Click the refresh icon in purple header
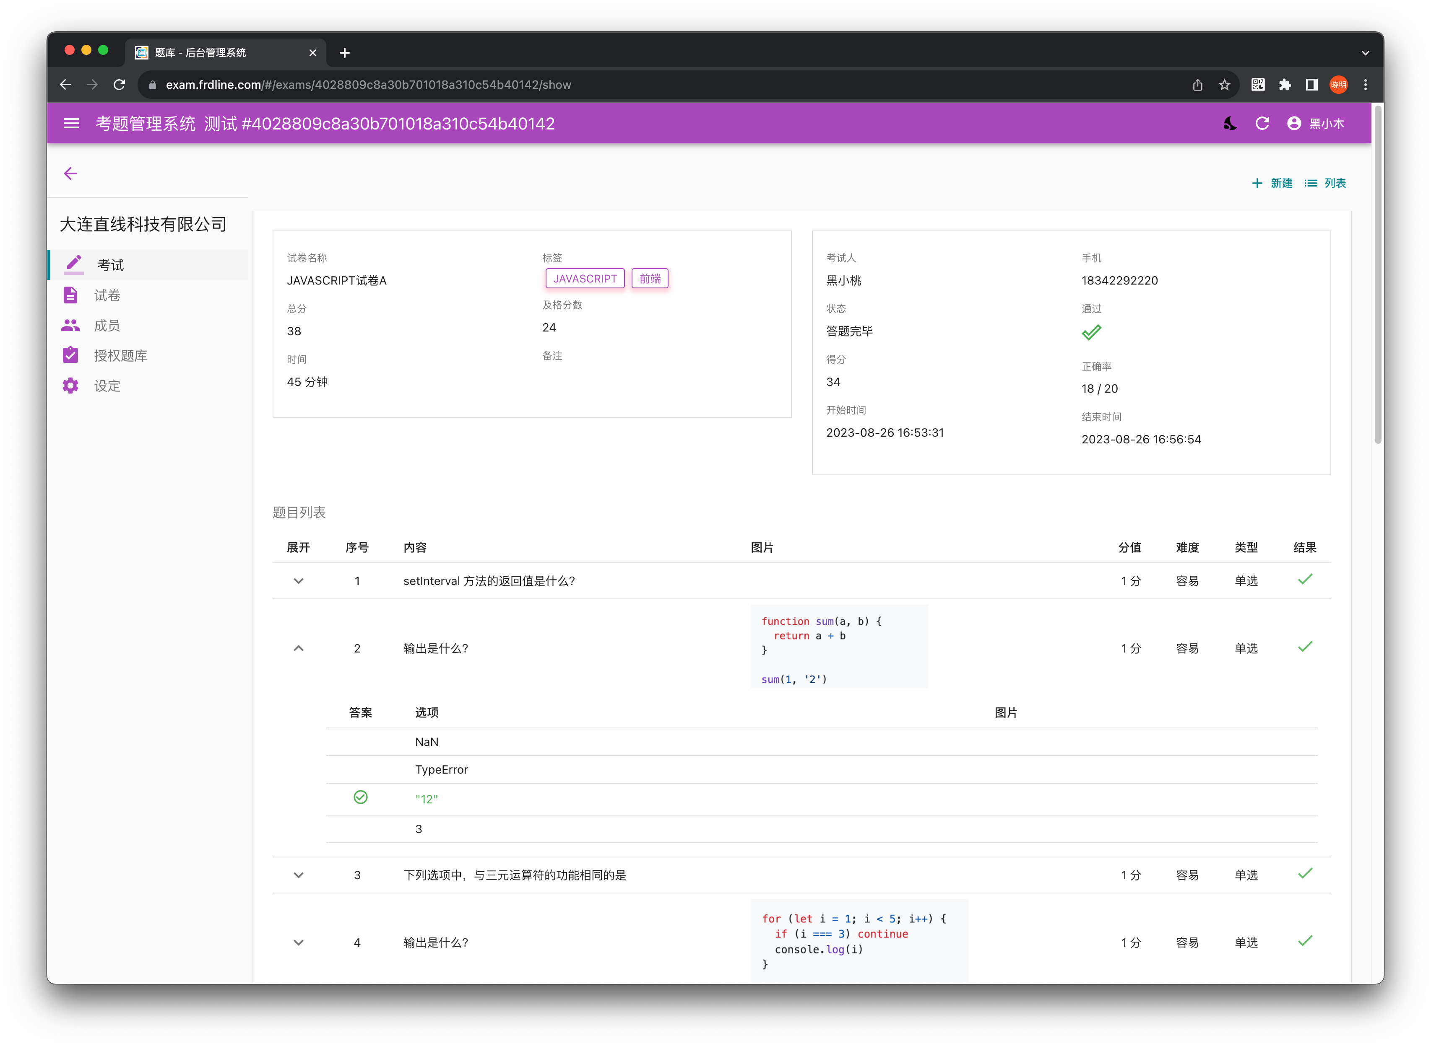This screenshot has width=1431, height=1046. click(1262, 124)
